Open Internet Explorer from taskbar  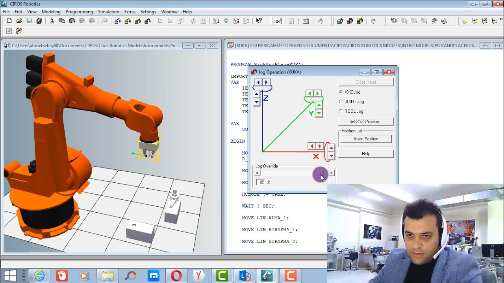click(39, 276)
